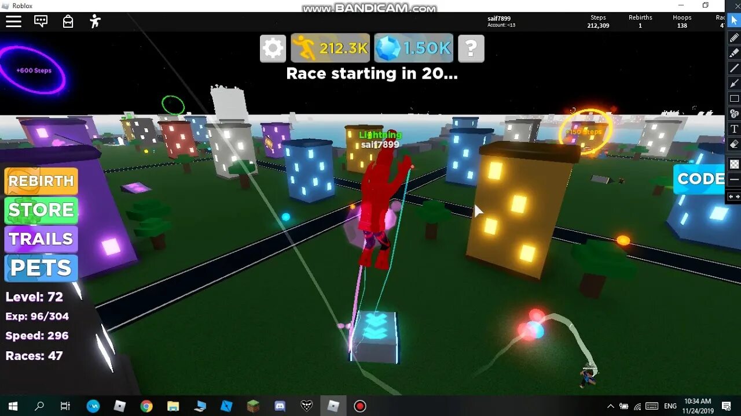The image size is (741, 416).
Task: Open the STORE menu
Action: [x=41, y=210]
